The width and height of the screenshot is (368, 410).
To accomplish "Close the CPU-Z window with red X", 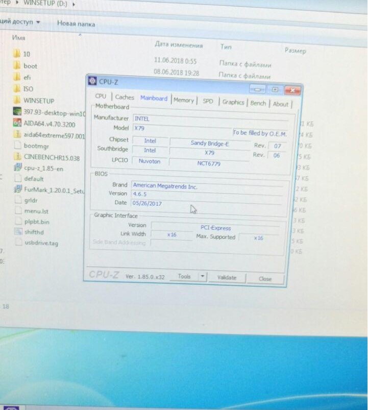I will (x=292, y=90).
